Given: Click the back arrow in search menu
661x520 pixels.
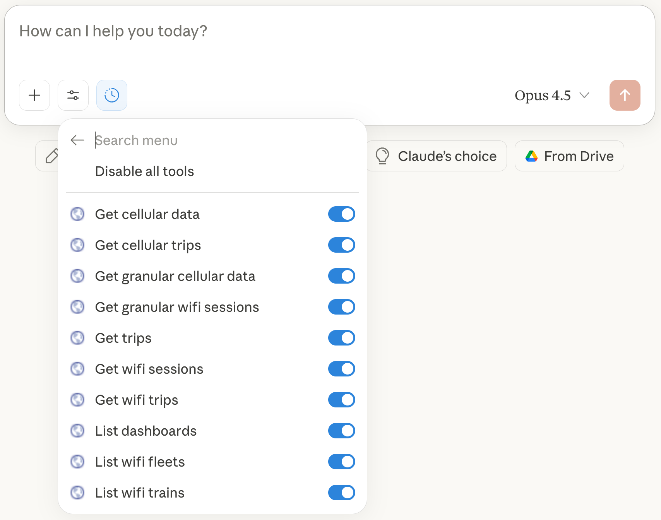Looking at the screenshot, I should [x=77, y=140].
